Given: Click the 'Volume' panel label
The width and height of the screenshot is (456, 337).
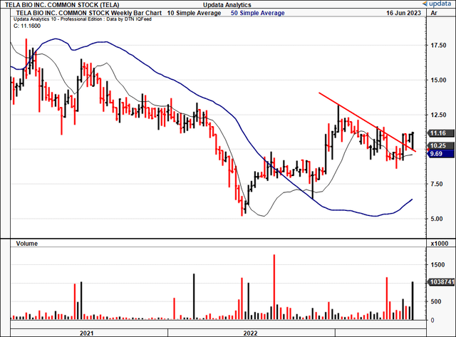Looking at the screenshot, I should (27, 244).
